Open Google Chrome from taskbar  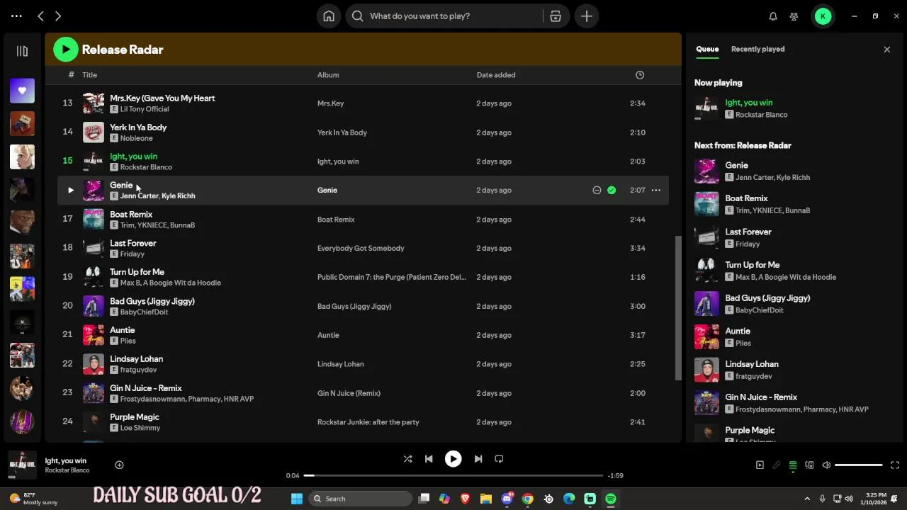(528, 499)
